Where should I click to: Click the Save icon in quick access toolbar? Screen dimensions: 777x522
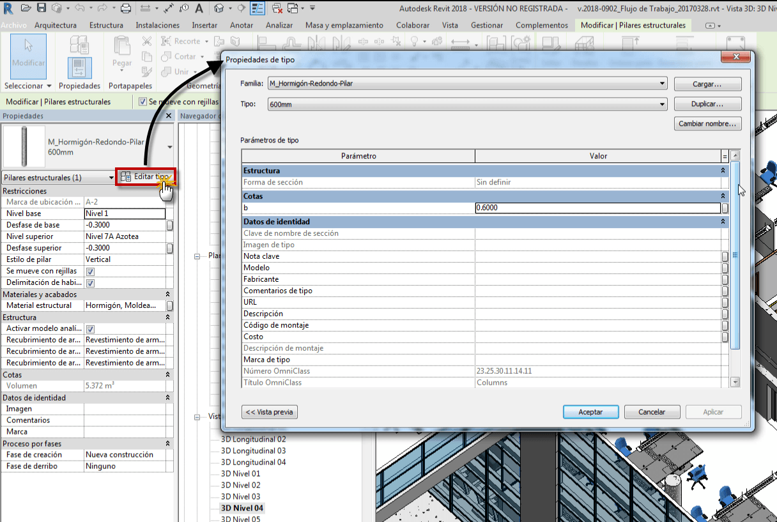[x=42, y=8]
